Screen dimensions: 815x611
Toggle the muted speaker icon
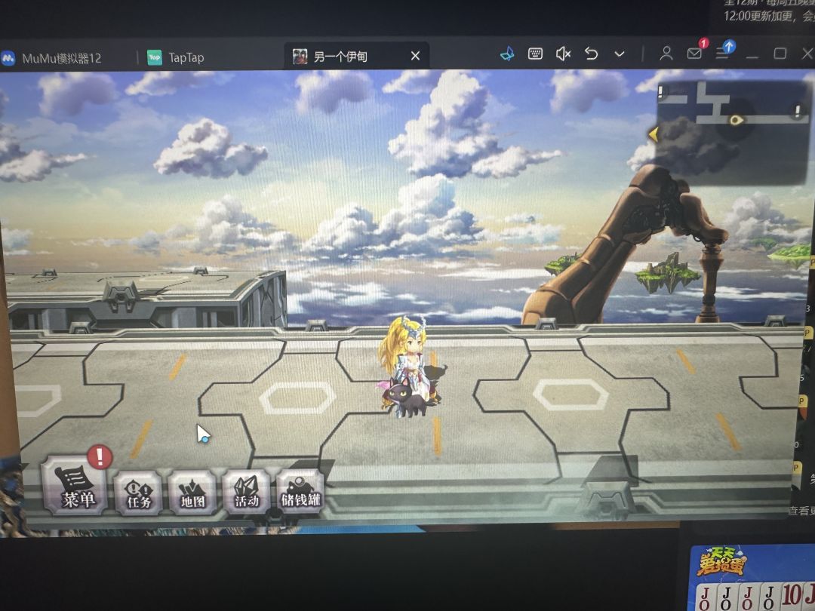pyautogui.click(x=564, y=54)
